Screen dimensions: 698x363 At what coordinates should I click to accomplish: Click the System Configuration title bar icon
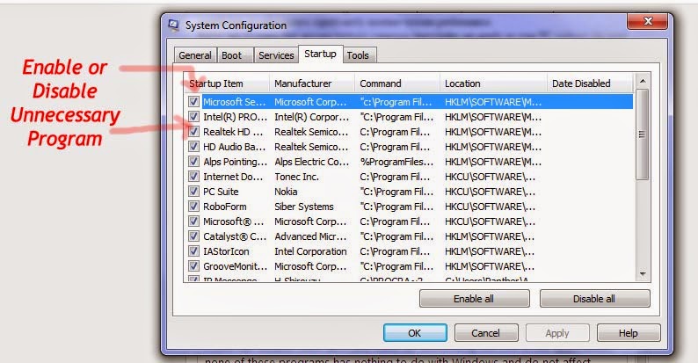(173, 25)
